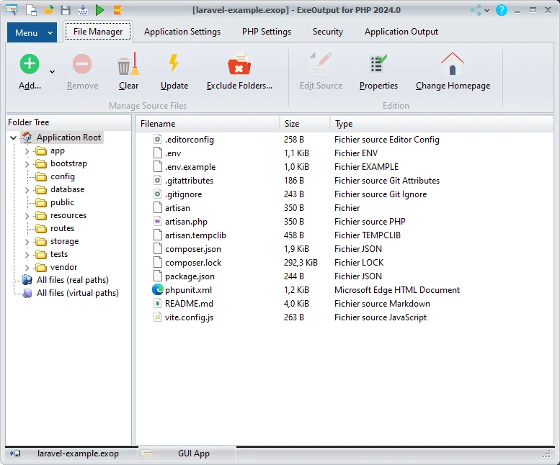
Task: Select All files (virtual paths) item
Action: tap(77, 293)
